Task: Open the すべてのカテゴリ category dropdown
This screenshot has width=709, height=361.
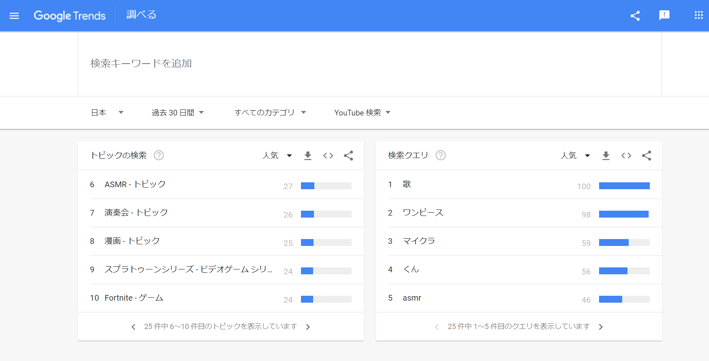Action: coord(270,113)
